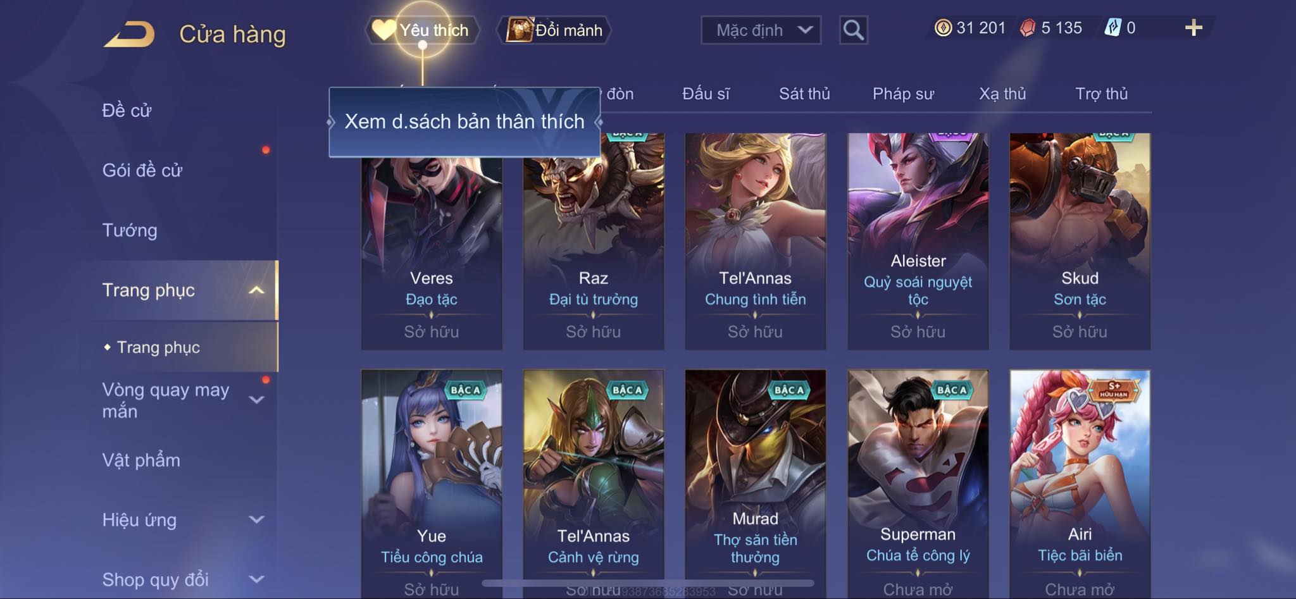Switch to the Sát thủ tab
This screenshot has width=1296, height=599.
coord(804,94)
